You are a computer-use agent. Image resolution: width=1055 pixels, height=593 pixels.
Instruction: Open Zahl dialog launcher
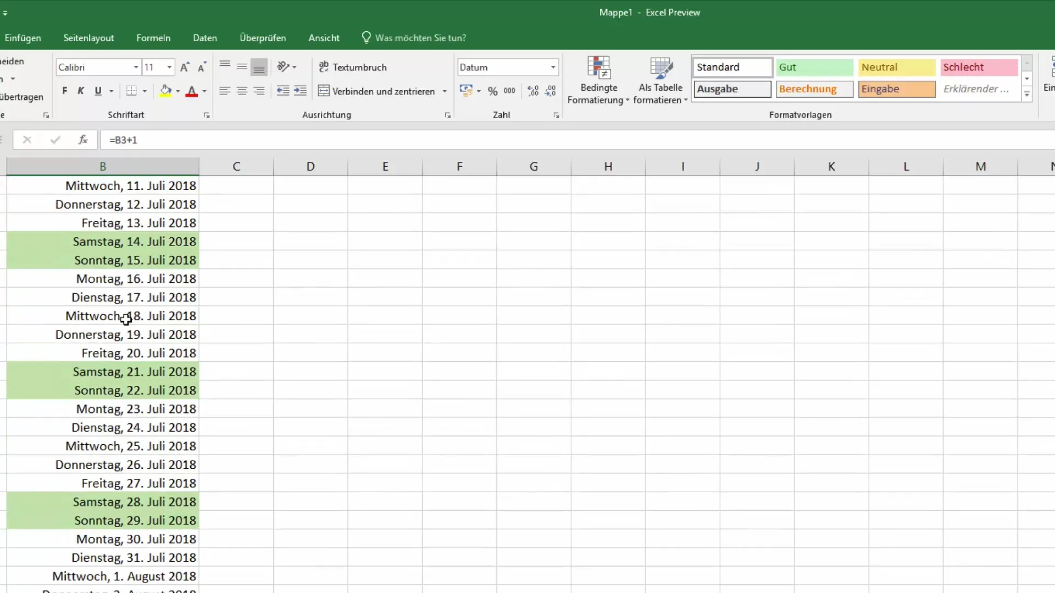[x=556, y=115]
